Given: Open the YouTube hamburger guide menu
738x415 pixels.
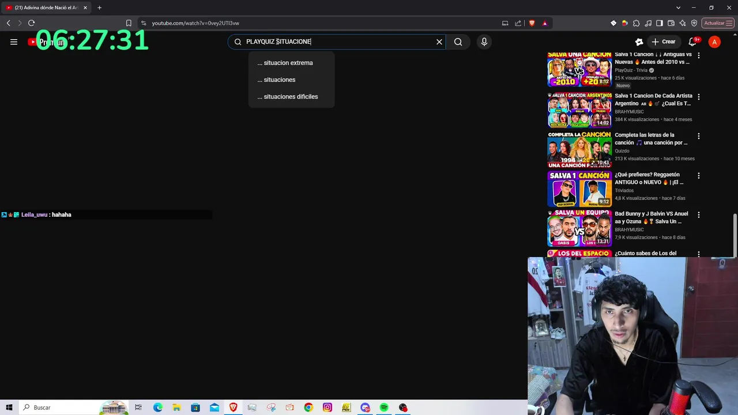Looking at the screenshot, I should click(x=14, y=41).
